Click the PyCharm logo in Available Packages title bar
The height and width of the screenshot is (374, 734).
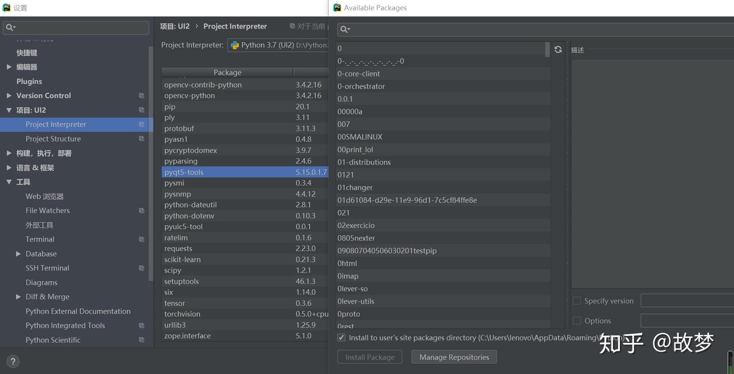point(336,8)
